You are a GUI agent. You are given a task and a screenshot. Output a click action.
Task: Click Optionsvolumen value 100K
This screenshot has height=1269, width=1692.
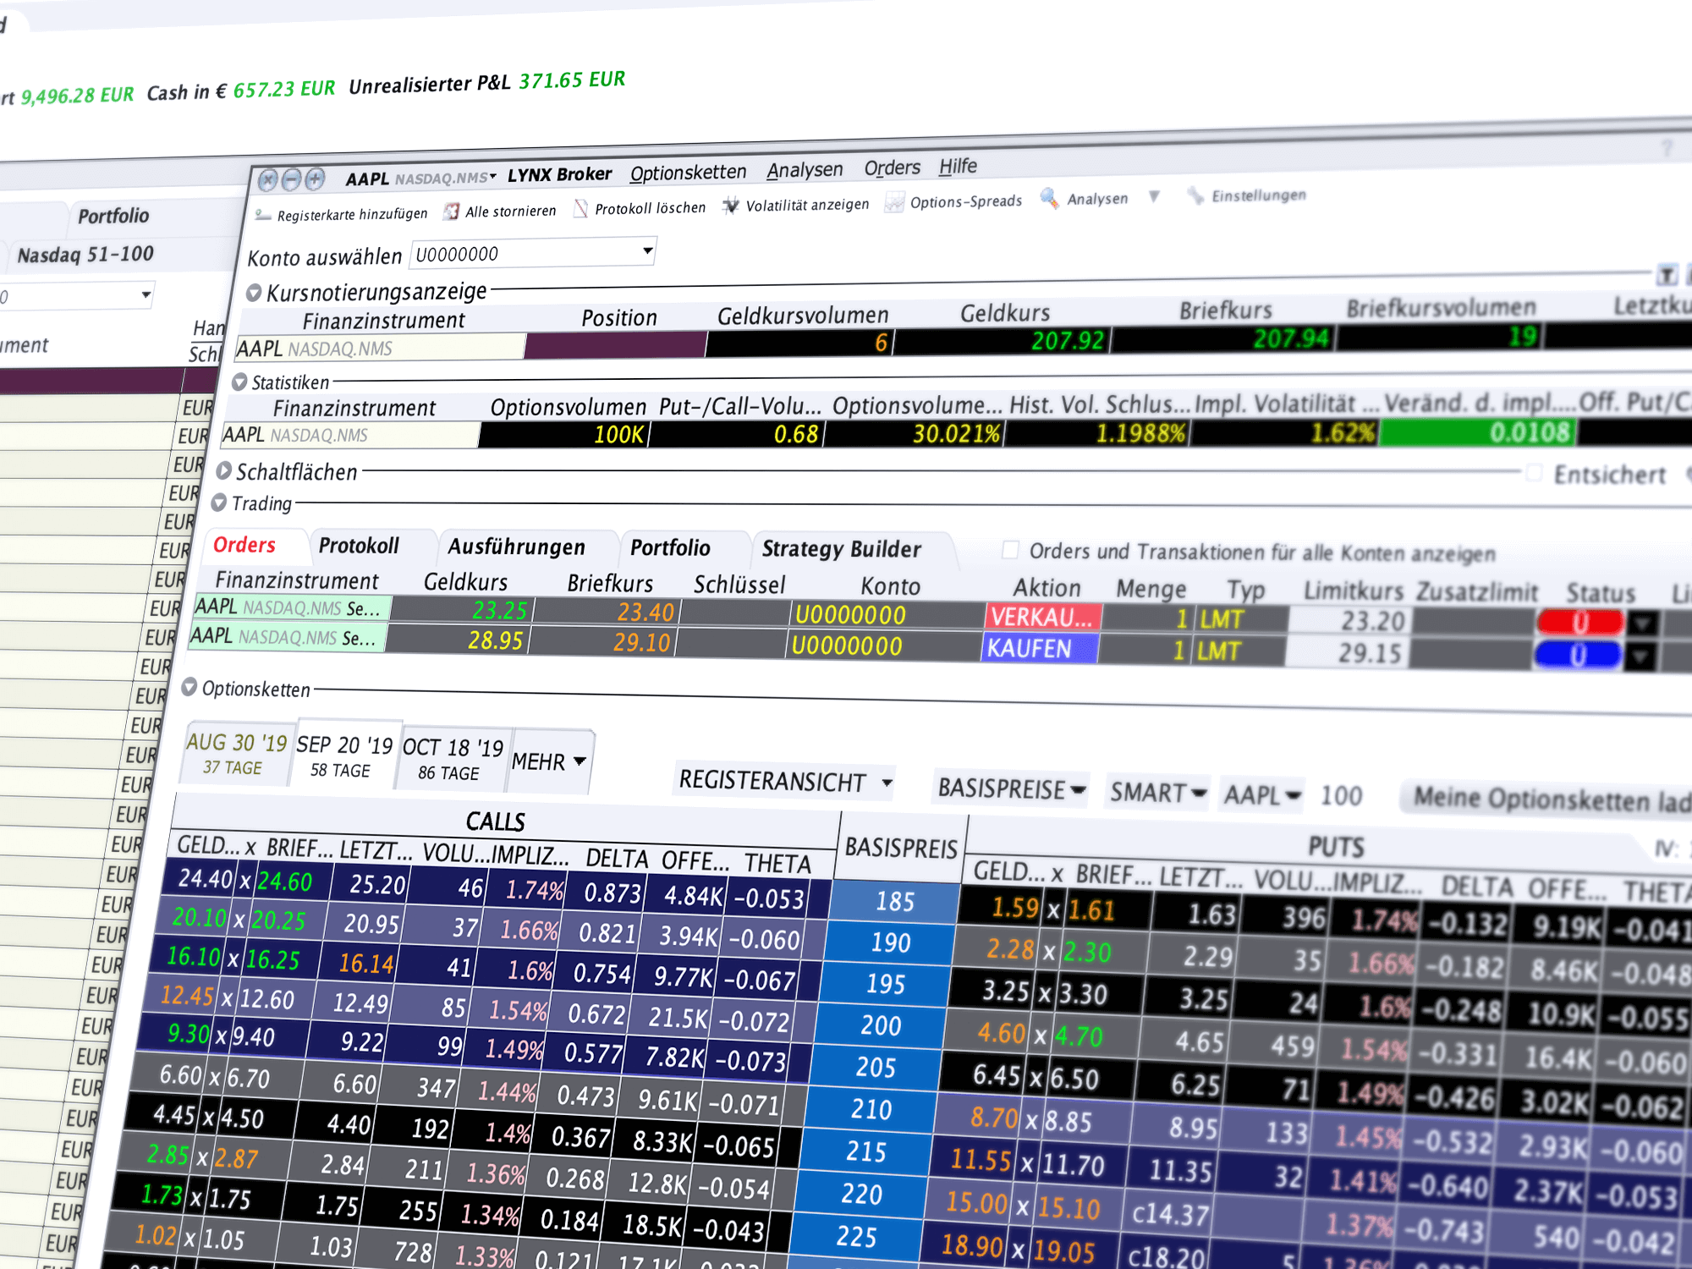coord(564,434)
